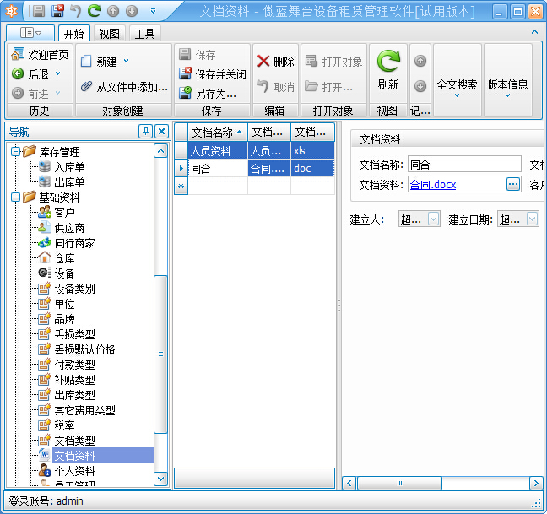Click the red 删除 delete icon

(263, 62)
